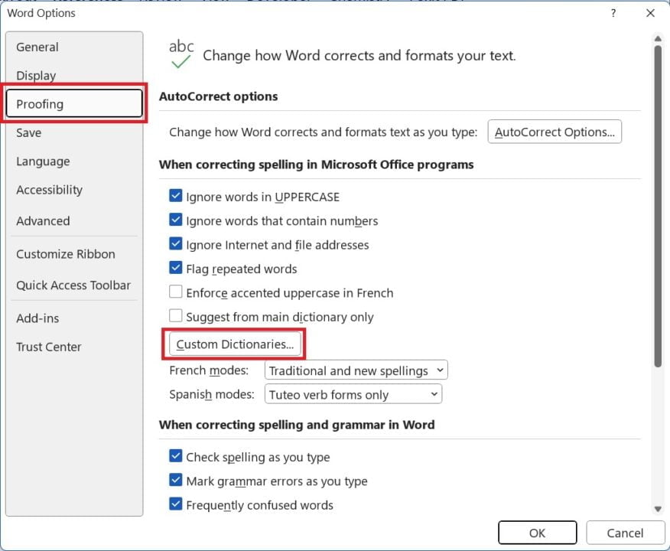Open AutoCorrect Options

pyautogui.click(x=555, y=132)
